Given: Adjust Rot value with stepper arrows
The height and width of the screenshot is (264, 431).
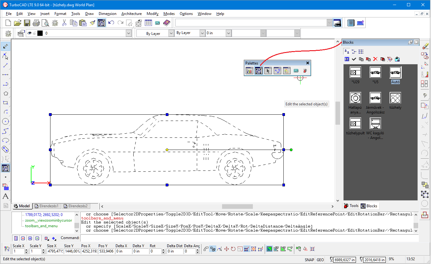Looking at the screenshot, I should (163, 251).
